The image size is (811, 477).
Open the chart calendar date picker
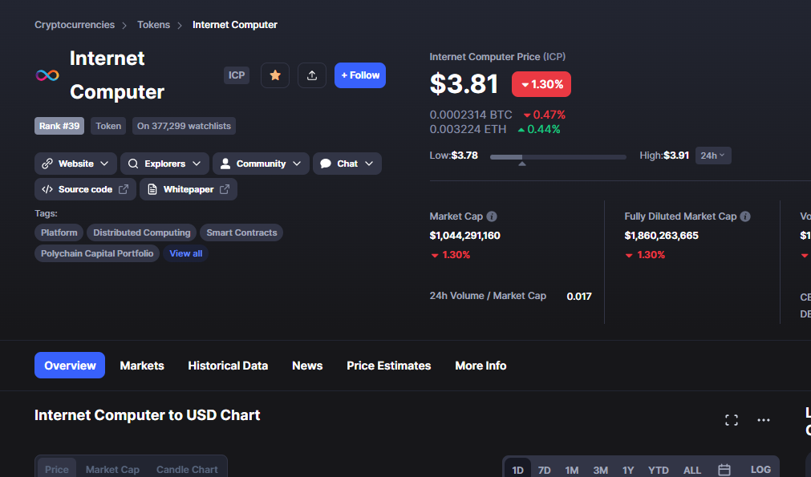(724, 470)
